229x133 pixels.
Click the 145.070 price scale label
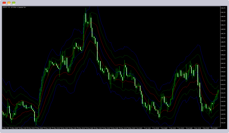point(223,42)
